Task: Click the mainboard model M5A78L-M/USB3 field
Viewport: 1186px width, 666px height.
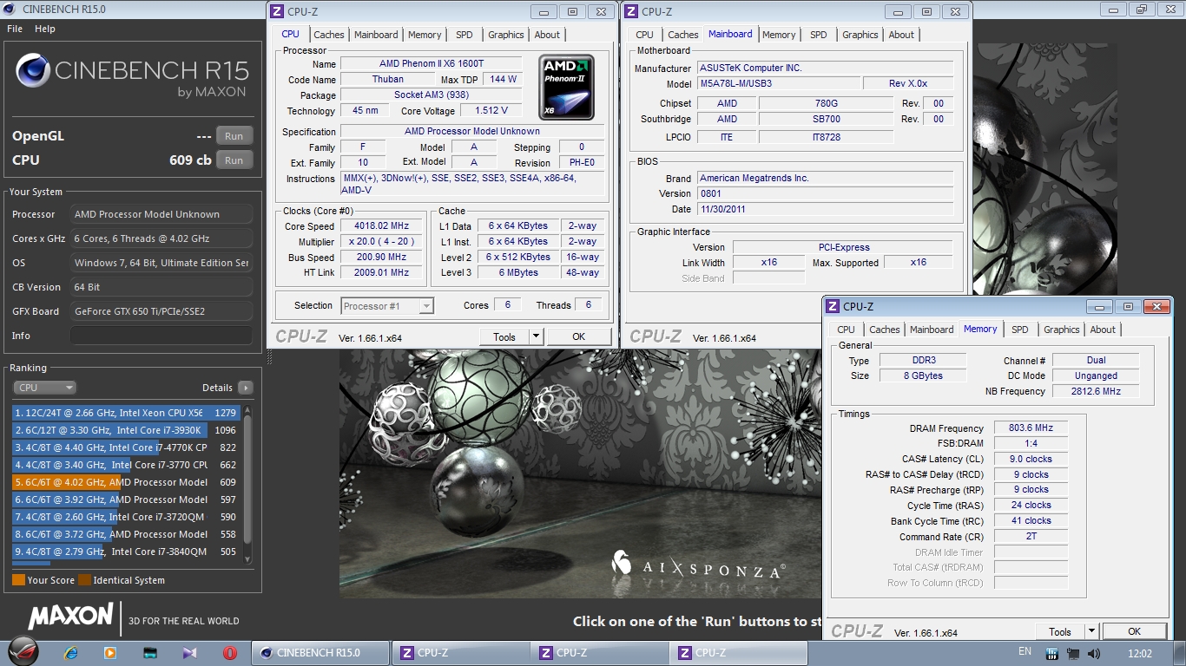Action: pyautogui.click(x=778, y=83)
